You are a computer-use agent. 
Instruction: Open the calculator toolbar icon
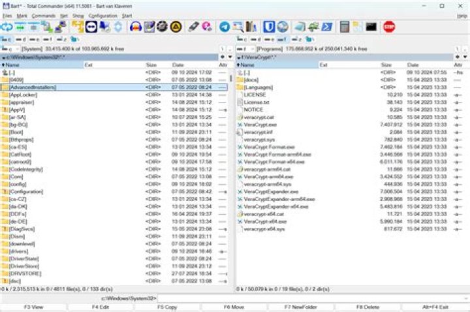click(x=345, y=27)
